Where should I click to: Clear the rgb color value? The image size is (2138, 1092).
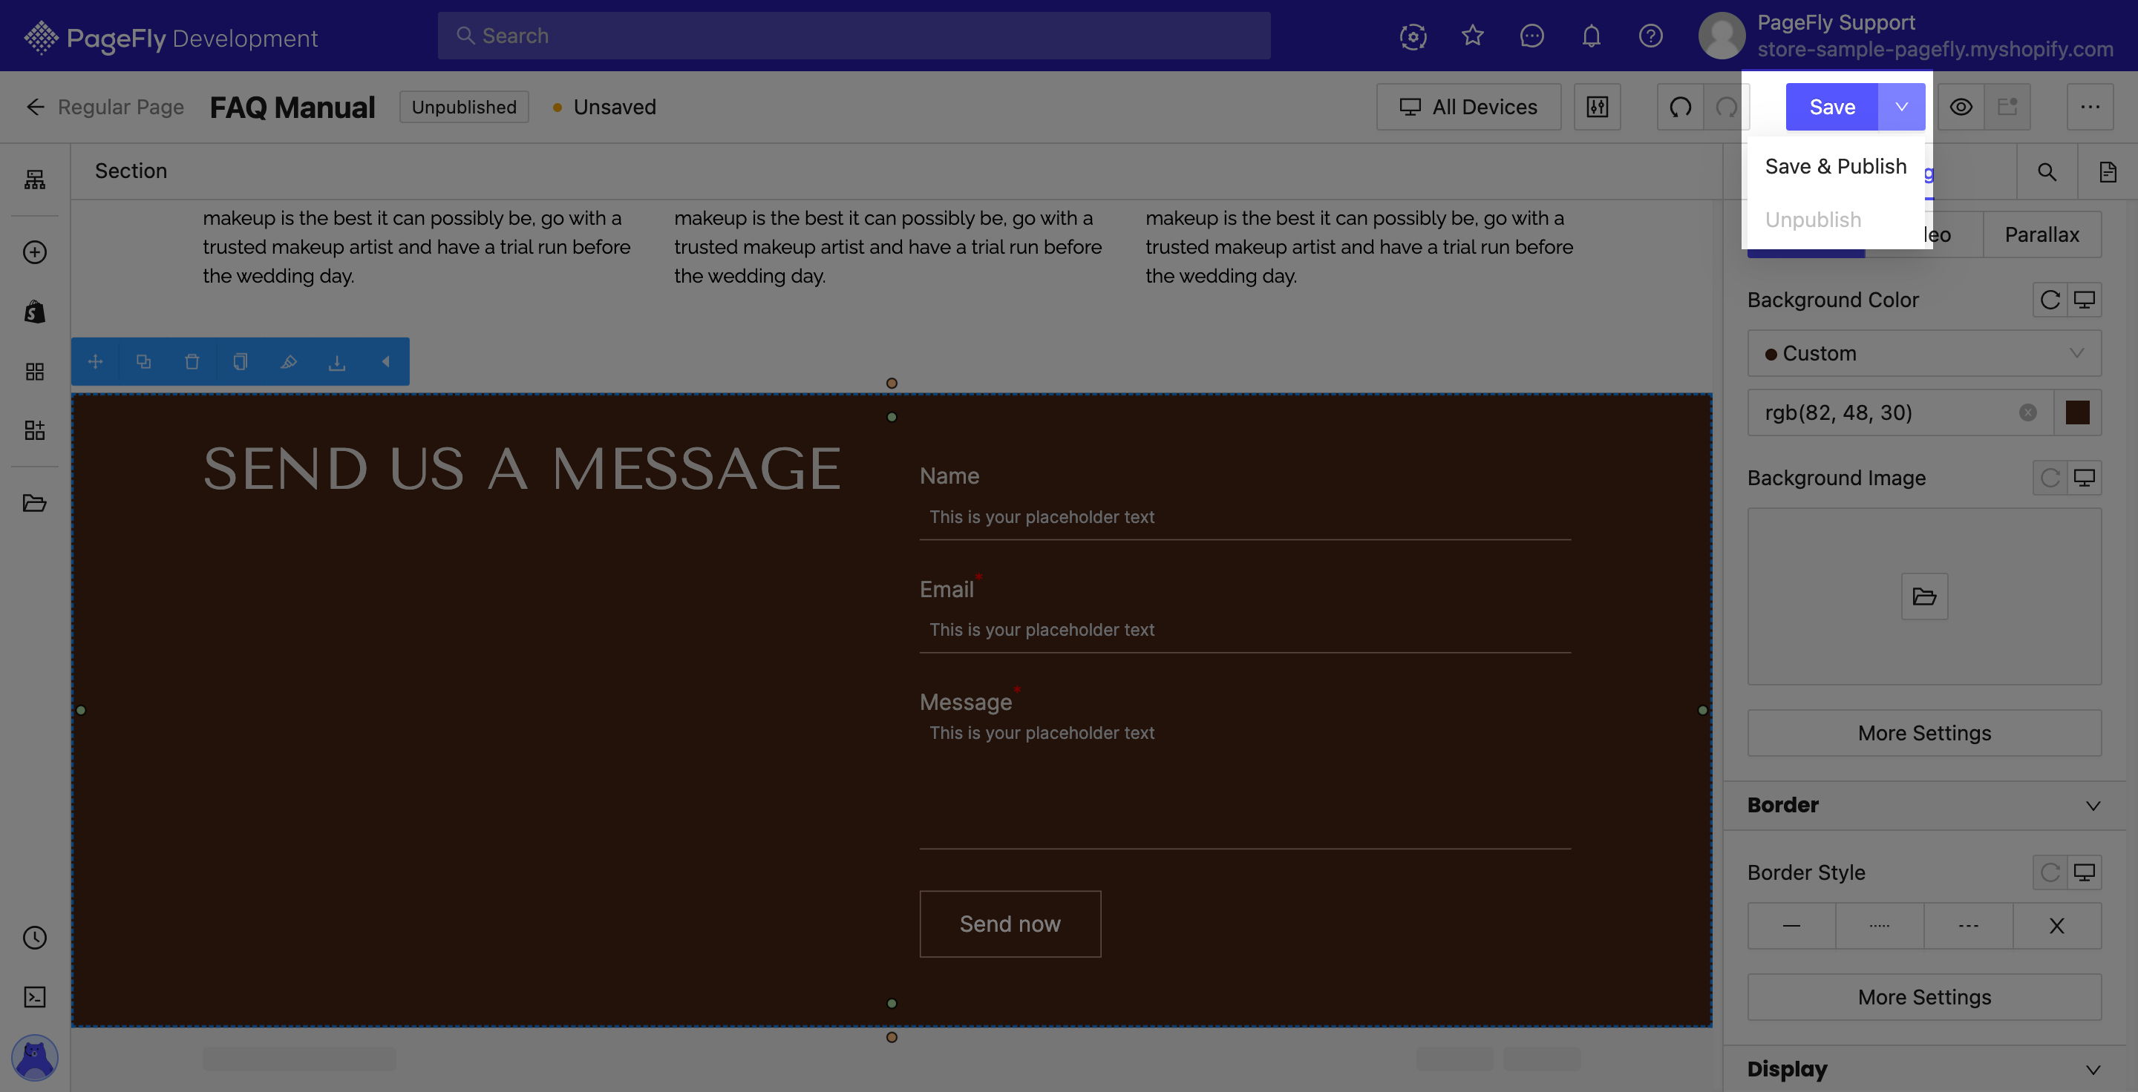pos(2028,412)
